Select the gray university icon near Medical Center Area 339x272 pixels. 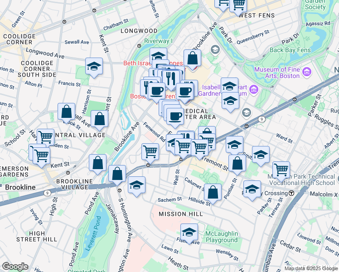(x=246, y=112)
